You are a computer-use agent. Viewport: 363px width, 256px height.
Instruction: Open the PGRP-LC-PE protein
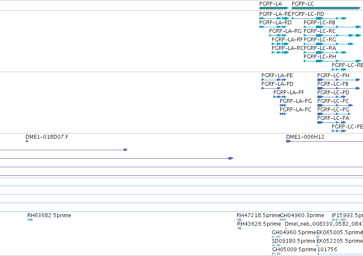pos(339,131)
